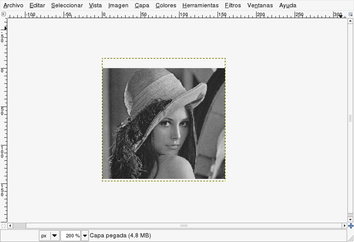The width and height of the screenshot is (354, 242).
Task: Open the Archivo menu
Action: tap(13, 5)
